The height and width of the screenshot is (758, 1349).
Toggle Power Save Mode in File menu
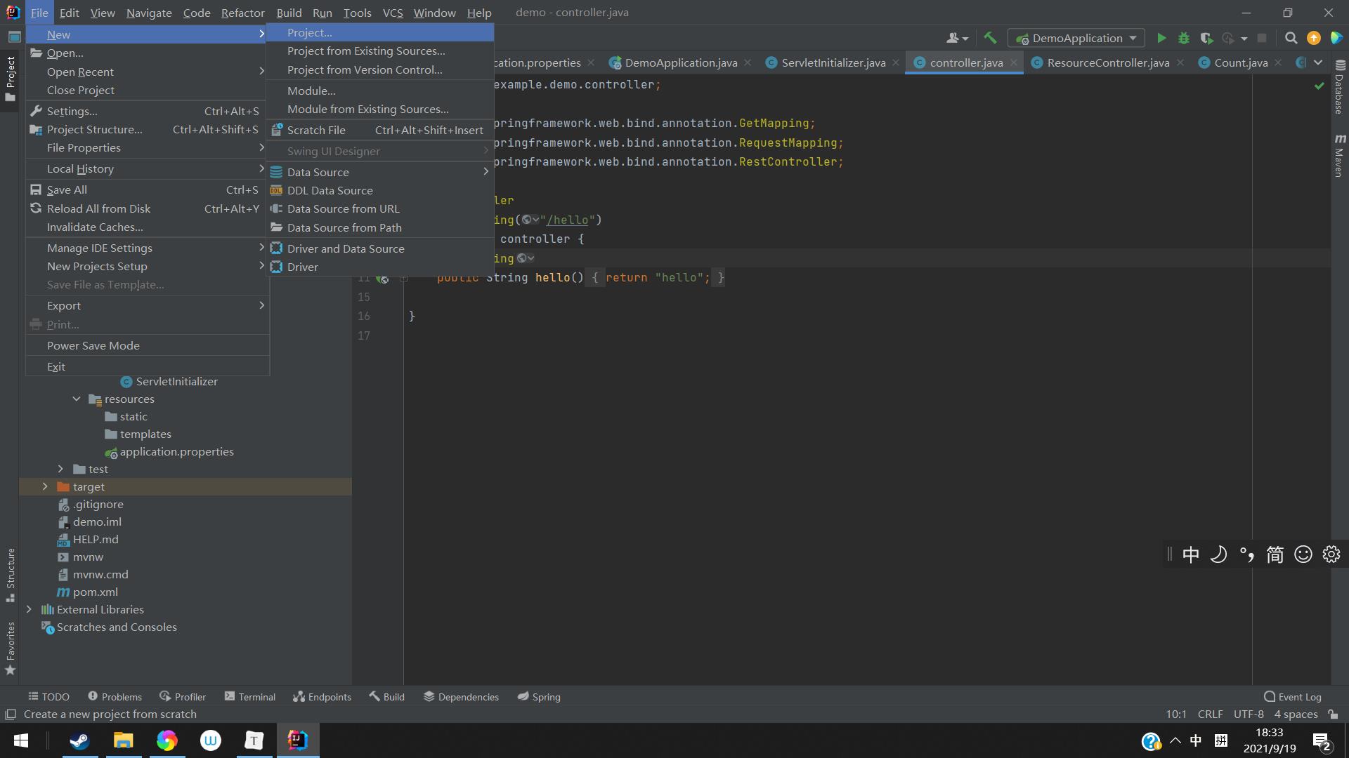[93, 345]
